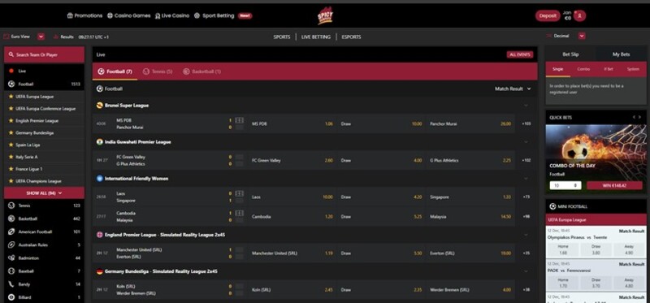650x303 pixels.
Task: Select the star beside English Premier League
Action: [11, 120]
